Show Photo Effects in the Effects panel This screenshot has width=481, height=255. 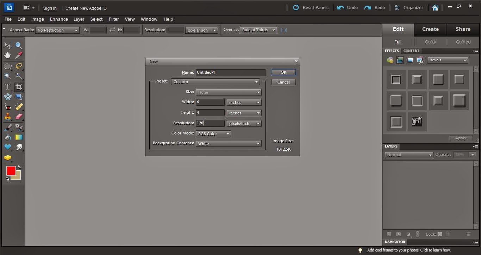[410, 60]
